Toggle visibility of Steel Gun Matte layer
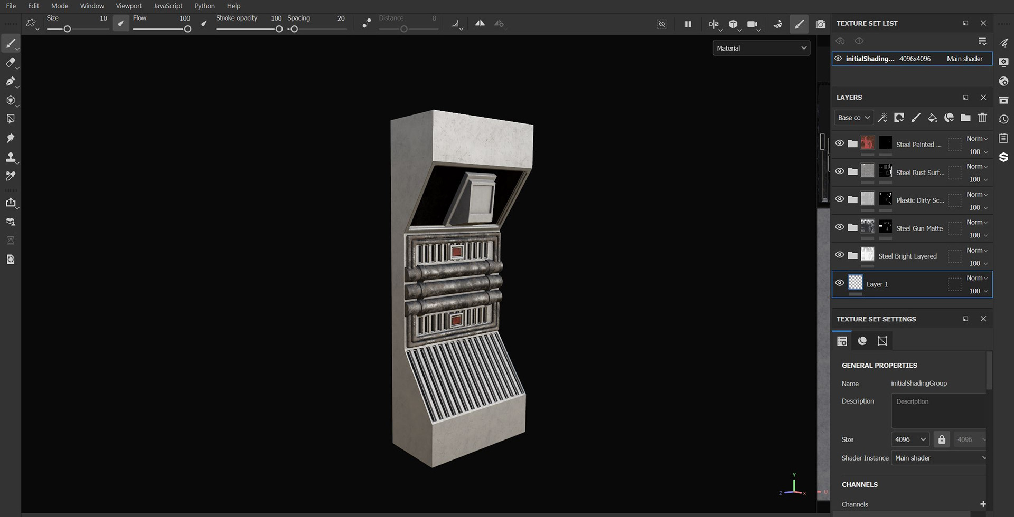Screen dimensions: 1014x517 tap(840, 227)
